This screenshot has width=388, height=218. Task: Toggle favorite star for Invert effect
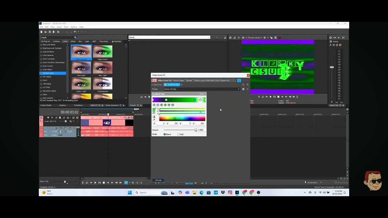tap(41, 80)
